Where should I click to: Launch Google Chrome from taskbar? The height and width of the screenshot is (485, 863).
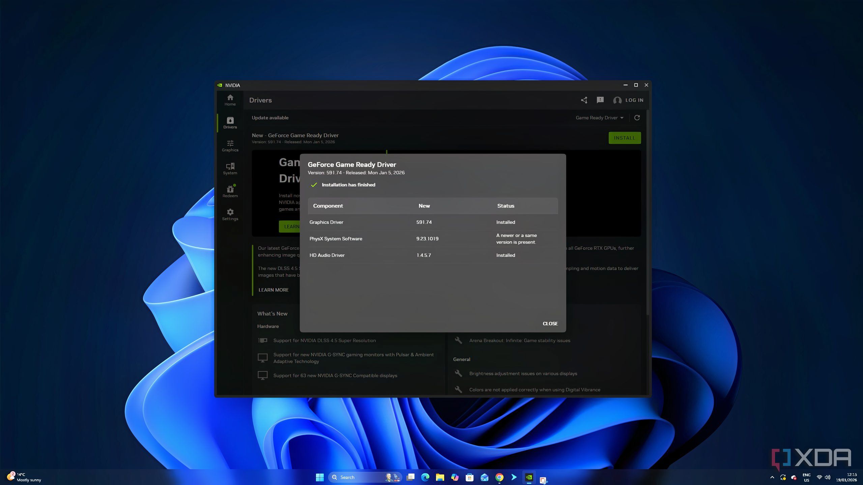point(499,477)
